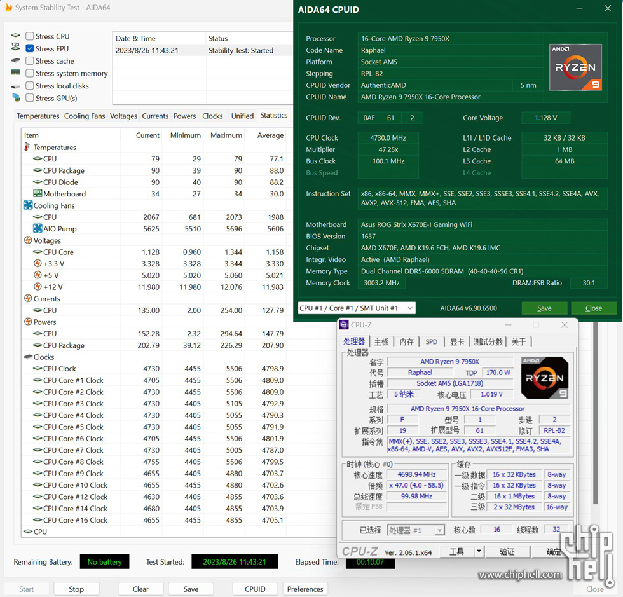This screenshot has height=597, width=623.
Task: Open the CPU #1 / Core #1 / SMT Unit dropdown
Action: tap(357, 308)
